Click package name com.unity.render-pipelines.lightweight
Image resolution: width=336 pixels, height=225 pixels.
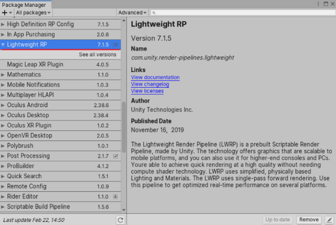pos(183,58)
